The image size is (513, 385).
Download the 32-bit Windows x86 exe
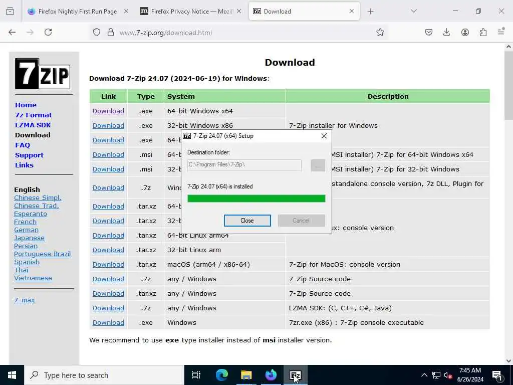point(108,126)
